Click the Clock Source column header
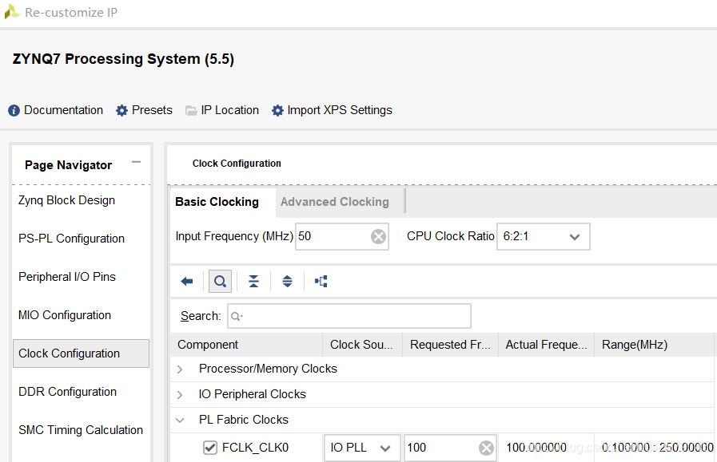The image size is (717, 462). coord(362,345)
